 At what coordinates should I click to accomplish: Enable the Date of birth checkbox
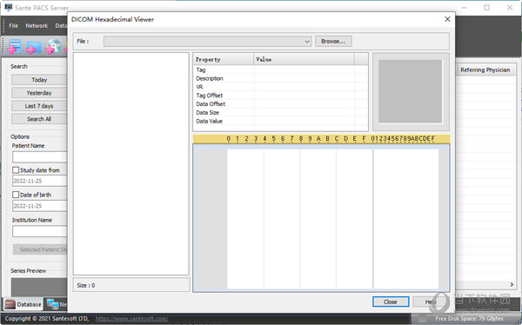[x=16, y=195]
